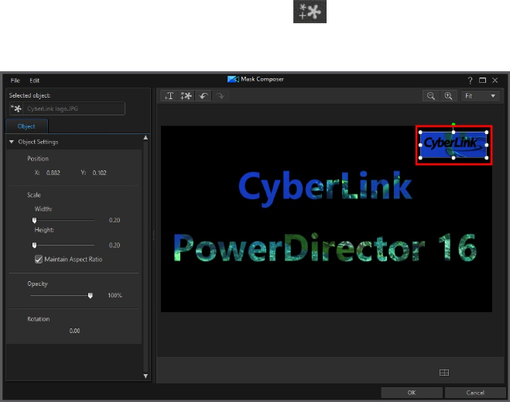The image size is (510, 402).
Task: Redo the last undone action
Action: [x=221, y=96]
